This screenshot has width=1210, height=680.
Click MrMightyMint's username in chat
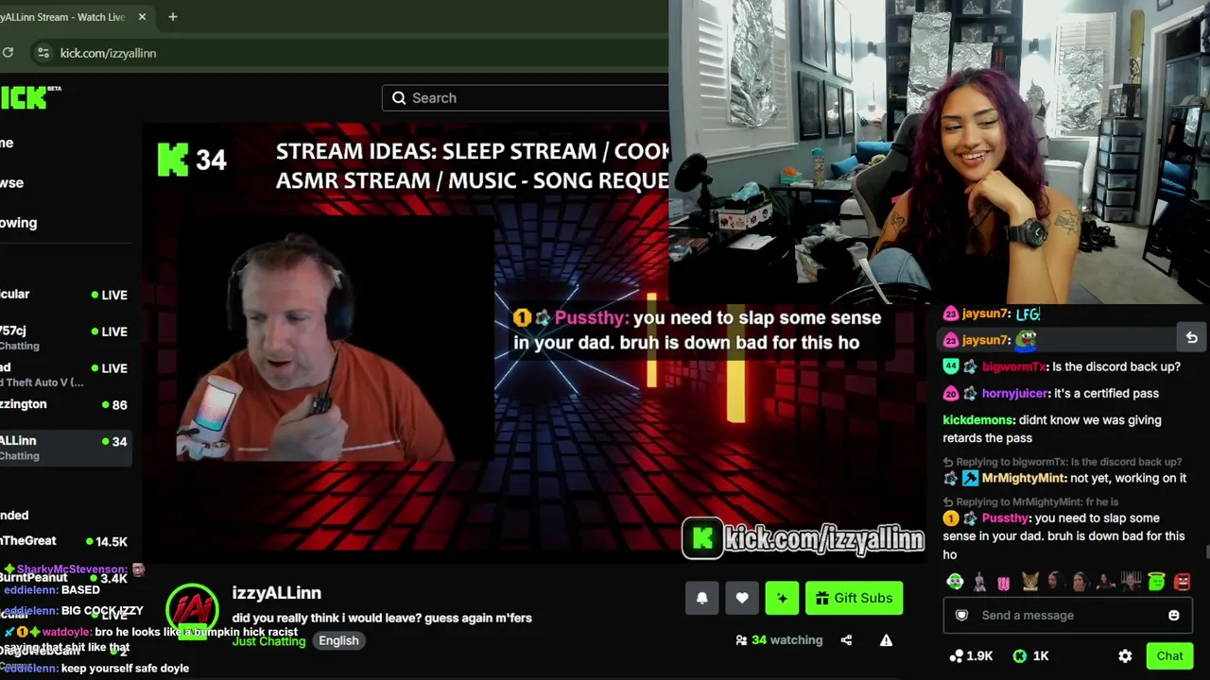[x=1023, y=479]
